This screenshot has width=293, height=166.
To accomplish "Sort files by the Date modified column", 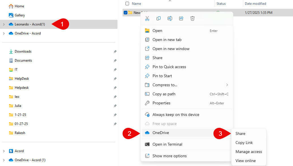I will [x=255, y=3].
